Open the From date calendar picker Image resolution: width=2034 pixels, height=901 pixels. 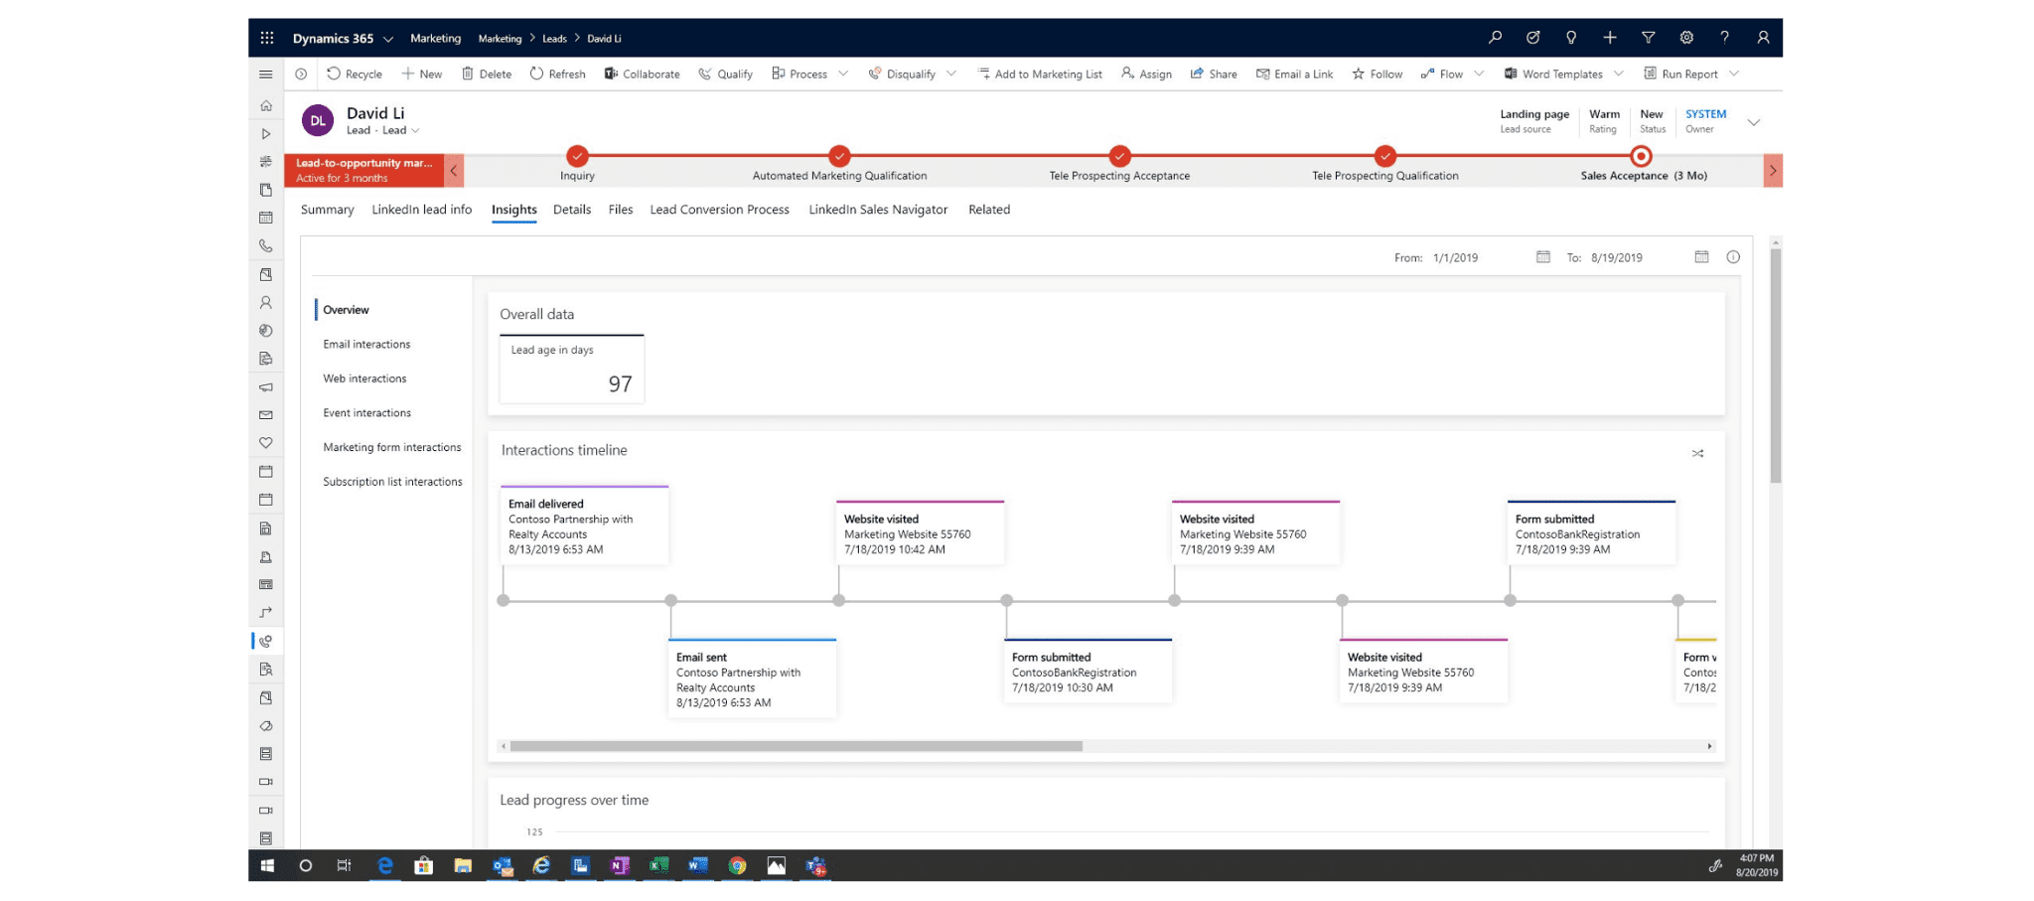[x=1543, y=257]
